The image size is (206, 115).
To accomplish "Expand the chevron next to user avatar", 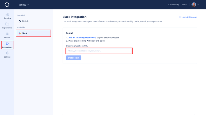I will (x=198, y=5).
